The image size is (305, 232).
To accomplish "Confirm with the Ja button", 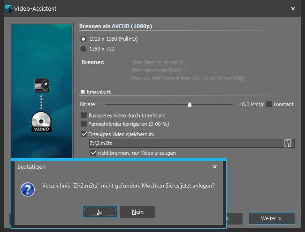I will pyautogui.click(x=99, y=212).
